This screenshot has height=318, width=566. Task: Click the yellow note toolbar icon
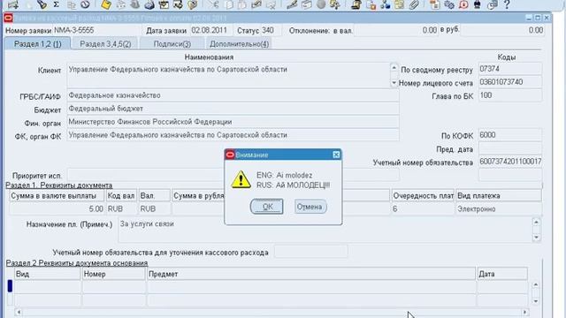[106, 4]
